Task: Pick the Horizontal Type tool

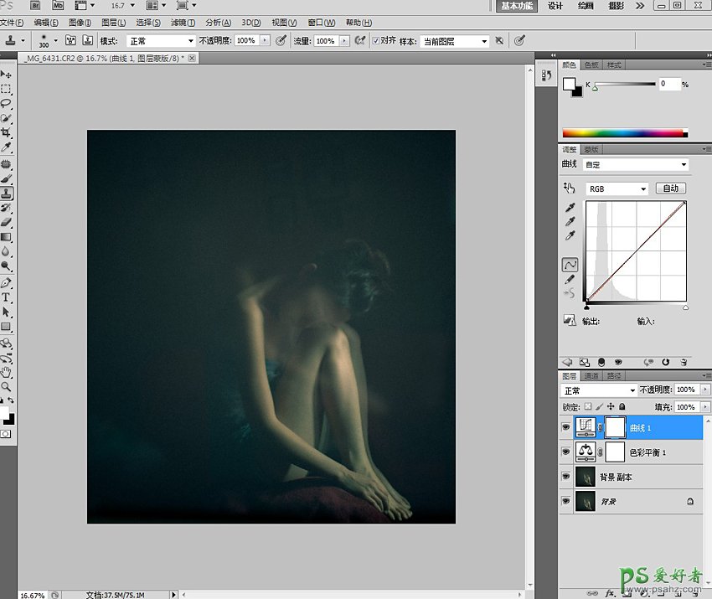Action: 6,297
